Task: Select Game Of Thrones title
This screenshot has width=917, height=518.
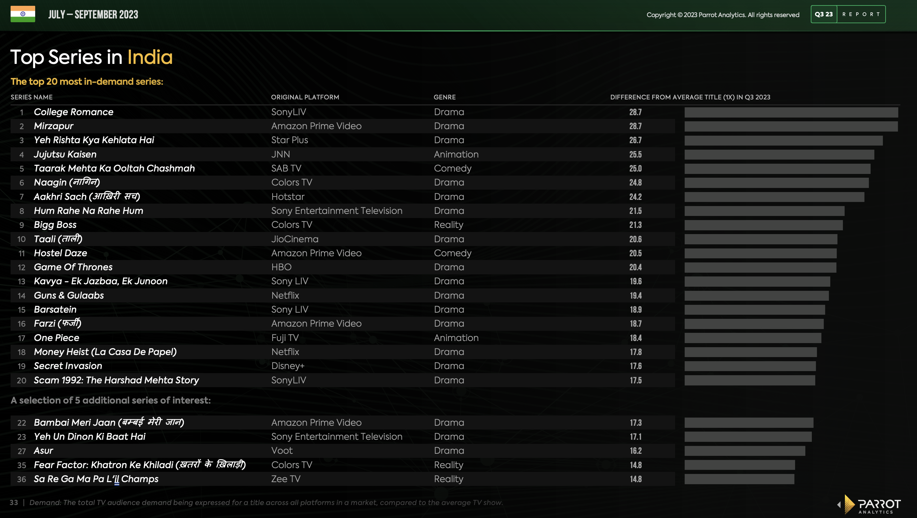Action: (x=73, y=267)
